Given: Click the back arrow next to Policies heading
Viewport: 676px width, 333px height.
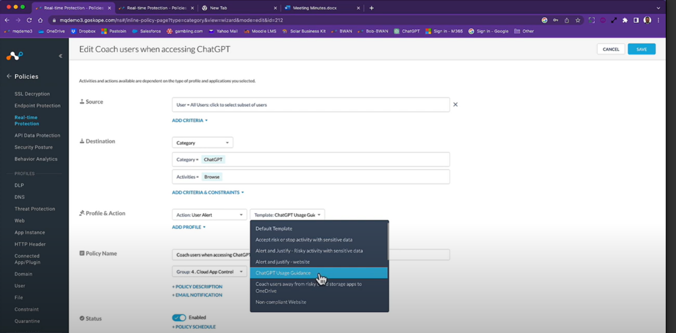Looking at the screenshot, I should pyautogui.click(x=10, y=76).
